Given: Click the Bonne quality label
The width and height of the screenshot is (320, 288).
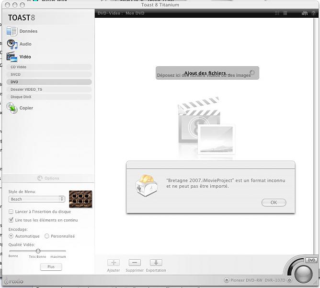Looking at the screenshot, I should 13,256.
